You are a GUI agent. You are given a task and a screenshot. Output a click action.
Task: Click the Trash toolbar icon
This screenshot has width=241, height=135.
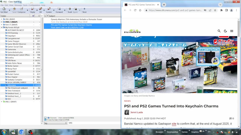pyautogui.click(x=70, y=10)
